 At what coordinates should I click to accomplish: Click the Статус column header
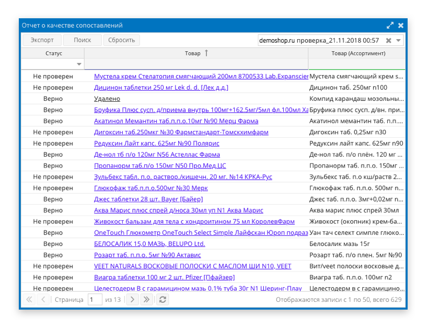coord(53,53)
